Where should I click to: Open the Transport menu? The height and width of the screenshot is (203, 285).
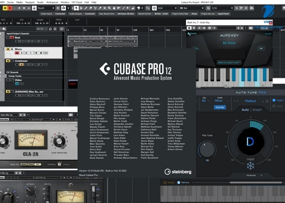point(30,2)
